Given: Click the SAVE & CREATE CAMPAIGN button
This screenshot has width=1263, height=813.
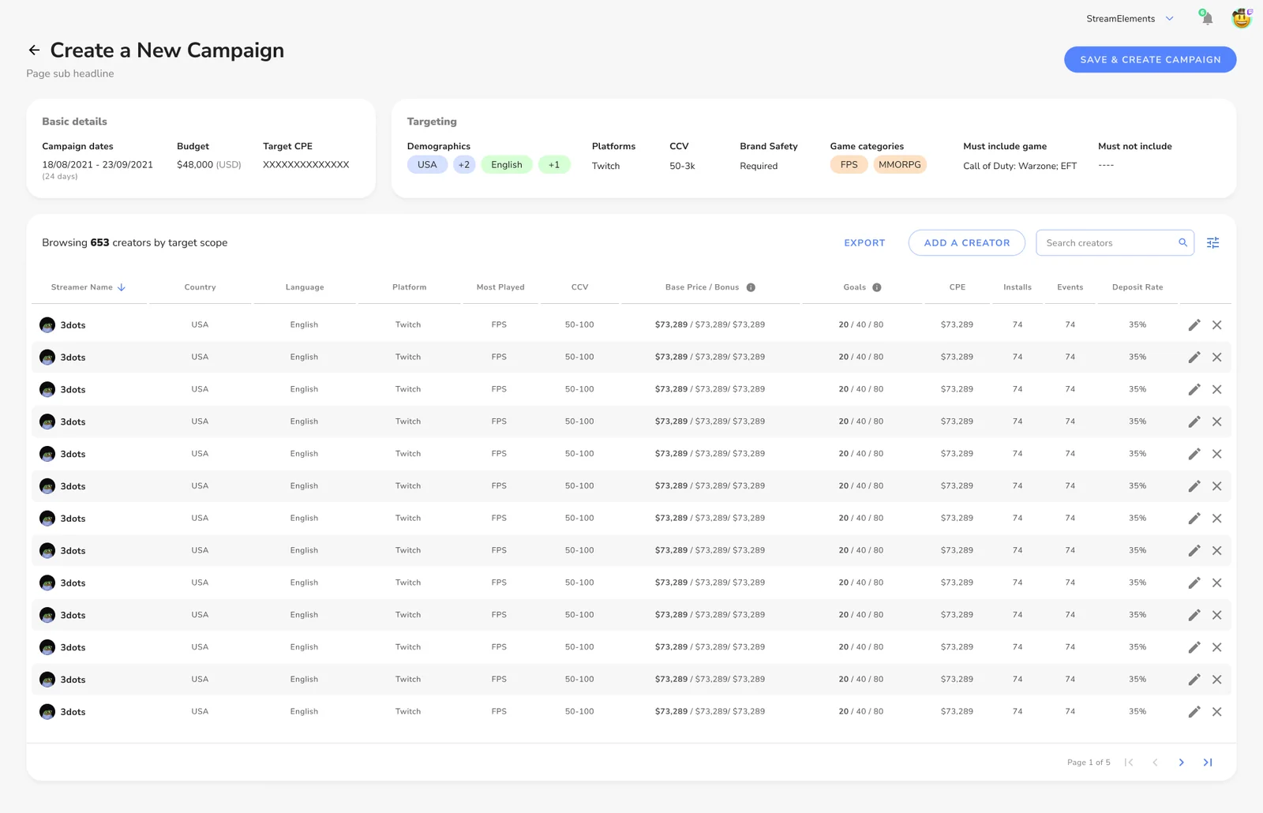Looking at the screenshot, I should (x=1150, y=60).
